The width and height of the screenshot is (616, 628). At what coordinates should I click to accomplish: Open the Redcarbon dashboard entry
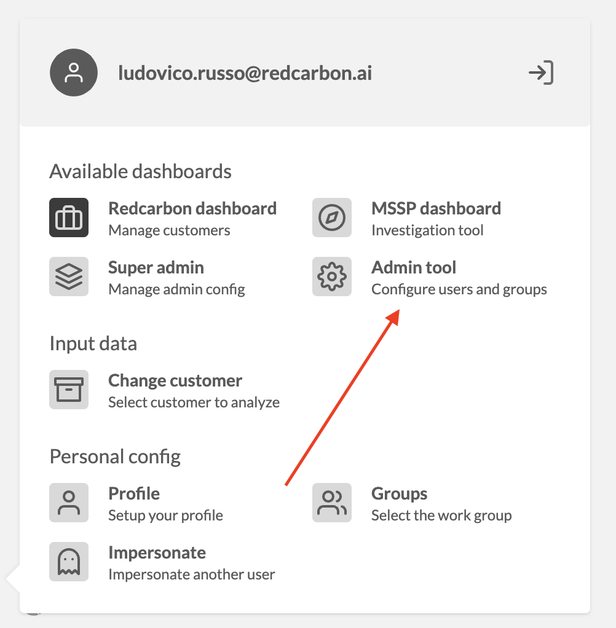(163, 218)
